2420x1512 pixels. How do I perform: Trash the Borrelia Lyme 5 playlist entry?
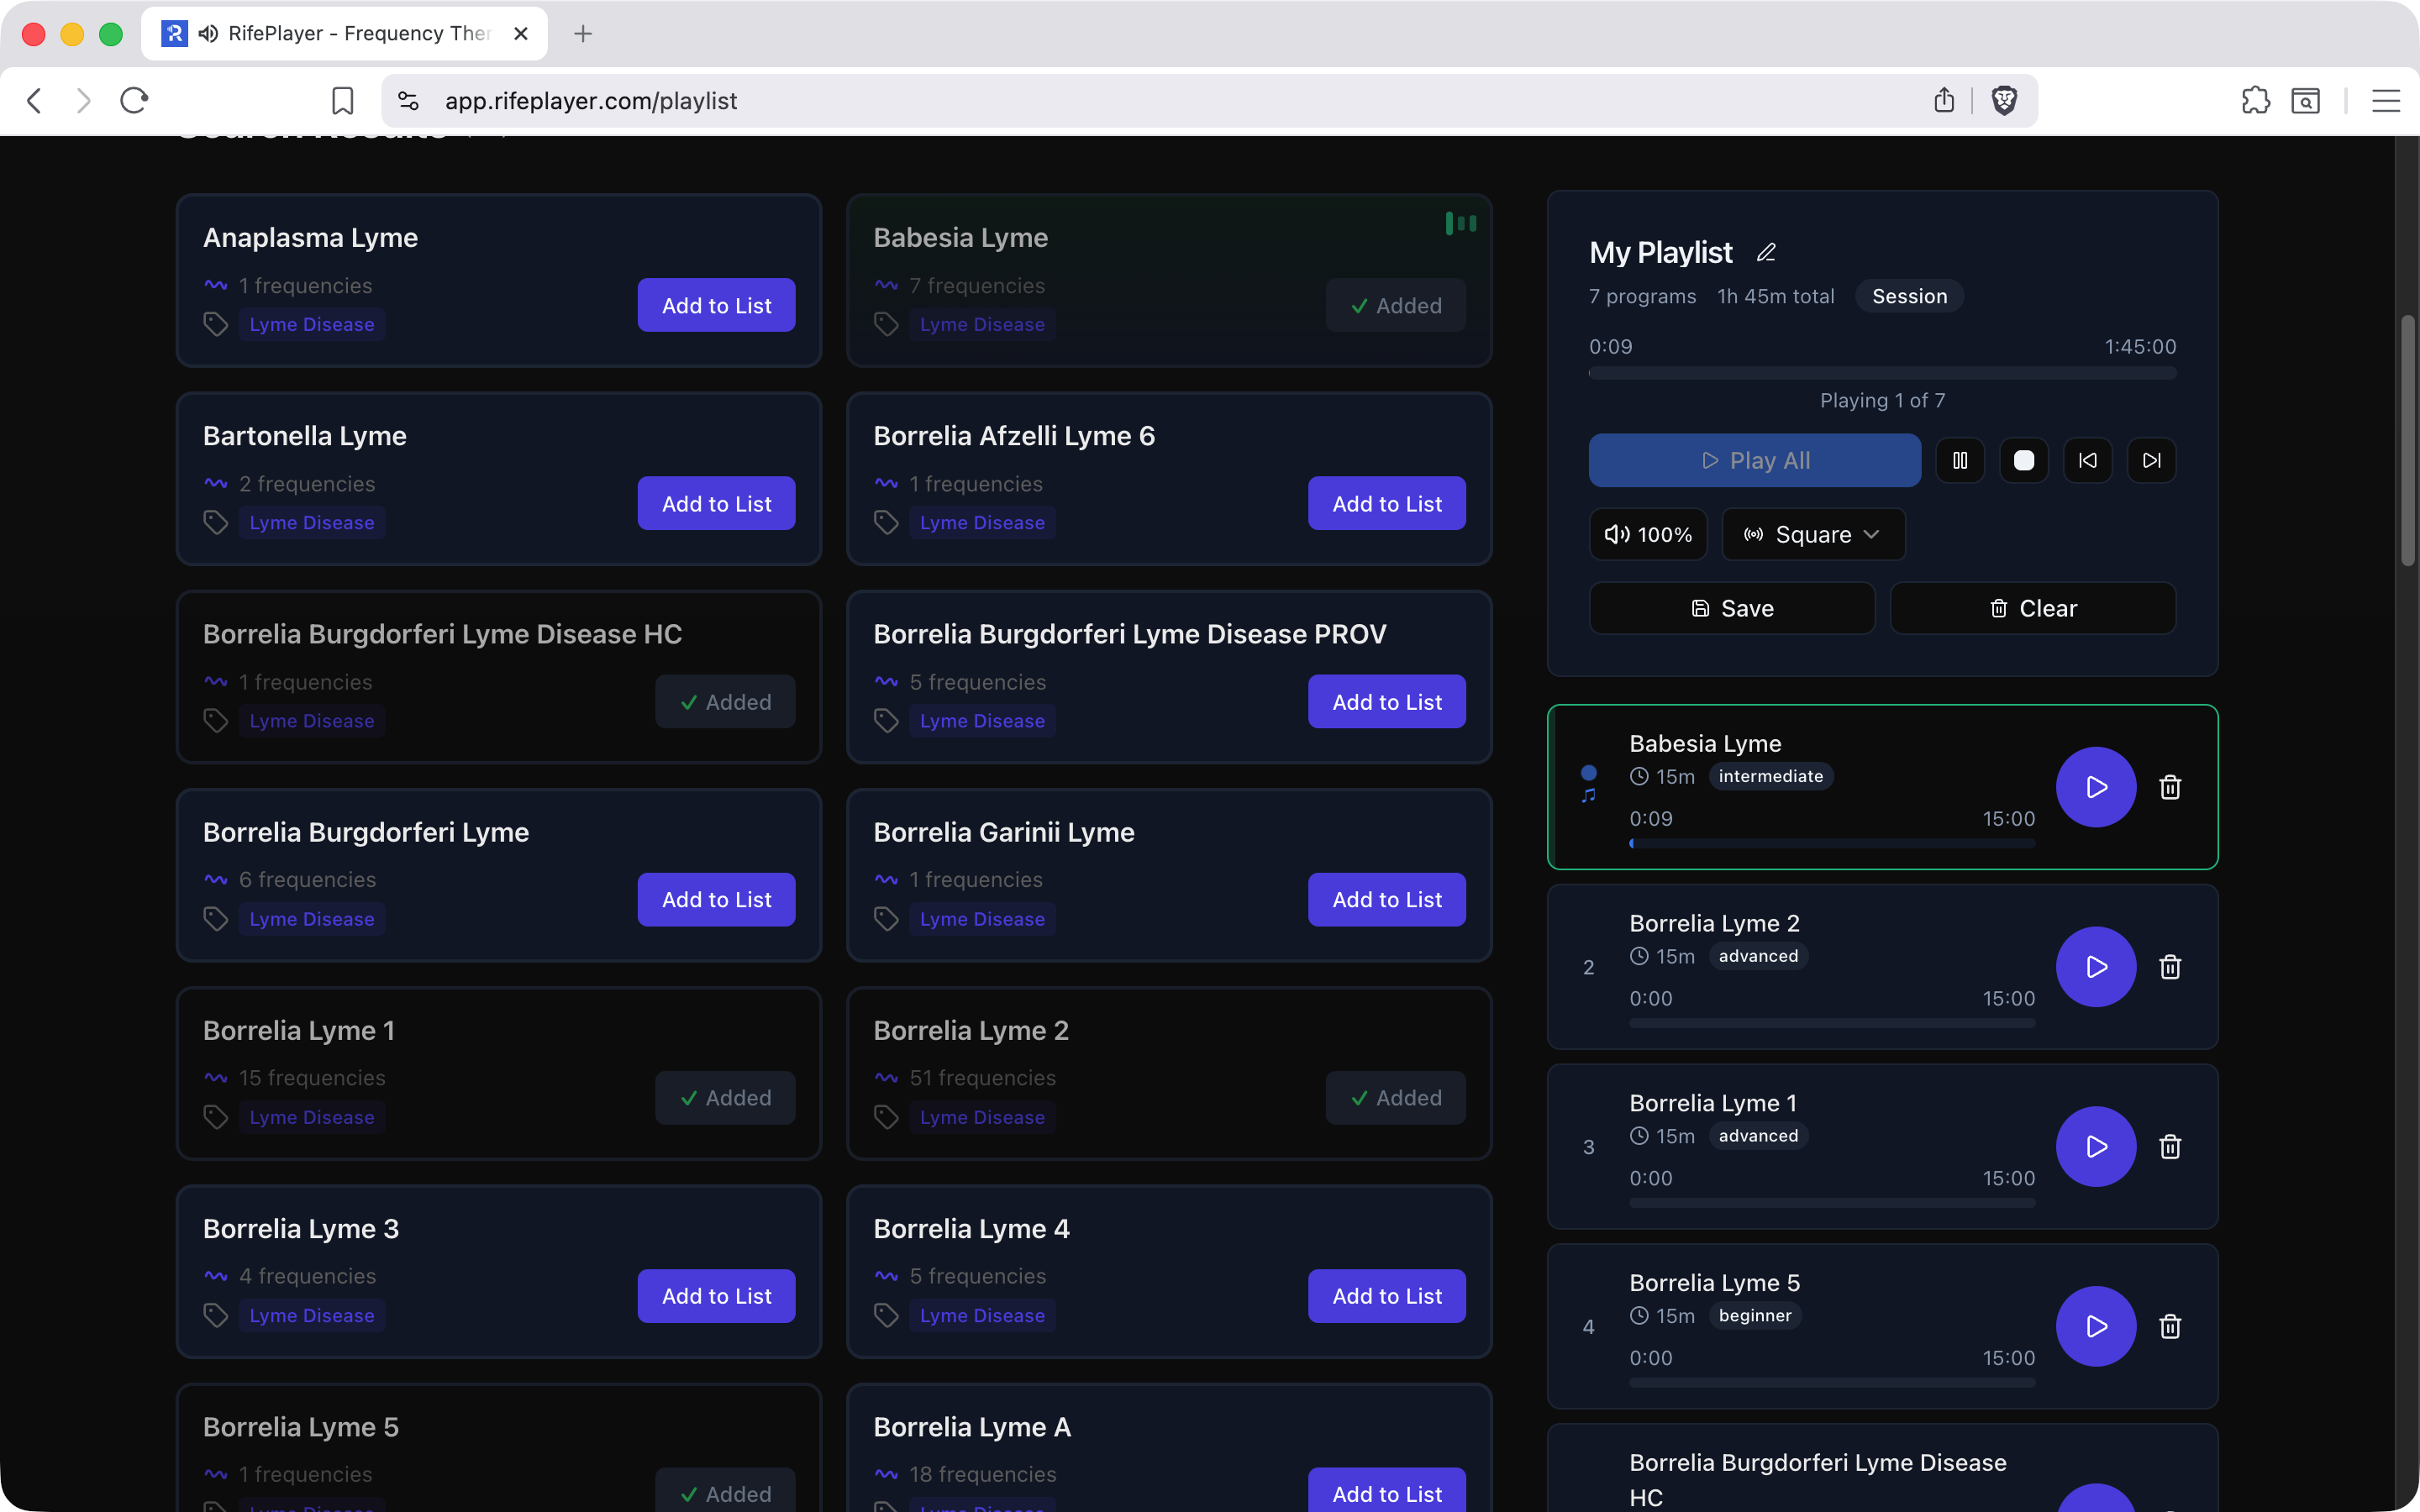click(x=2170, y=1326)
